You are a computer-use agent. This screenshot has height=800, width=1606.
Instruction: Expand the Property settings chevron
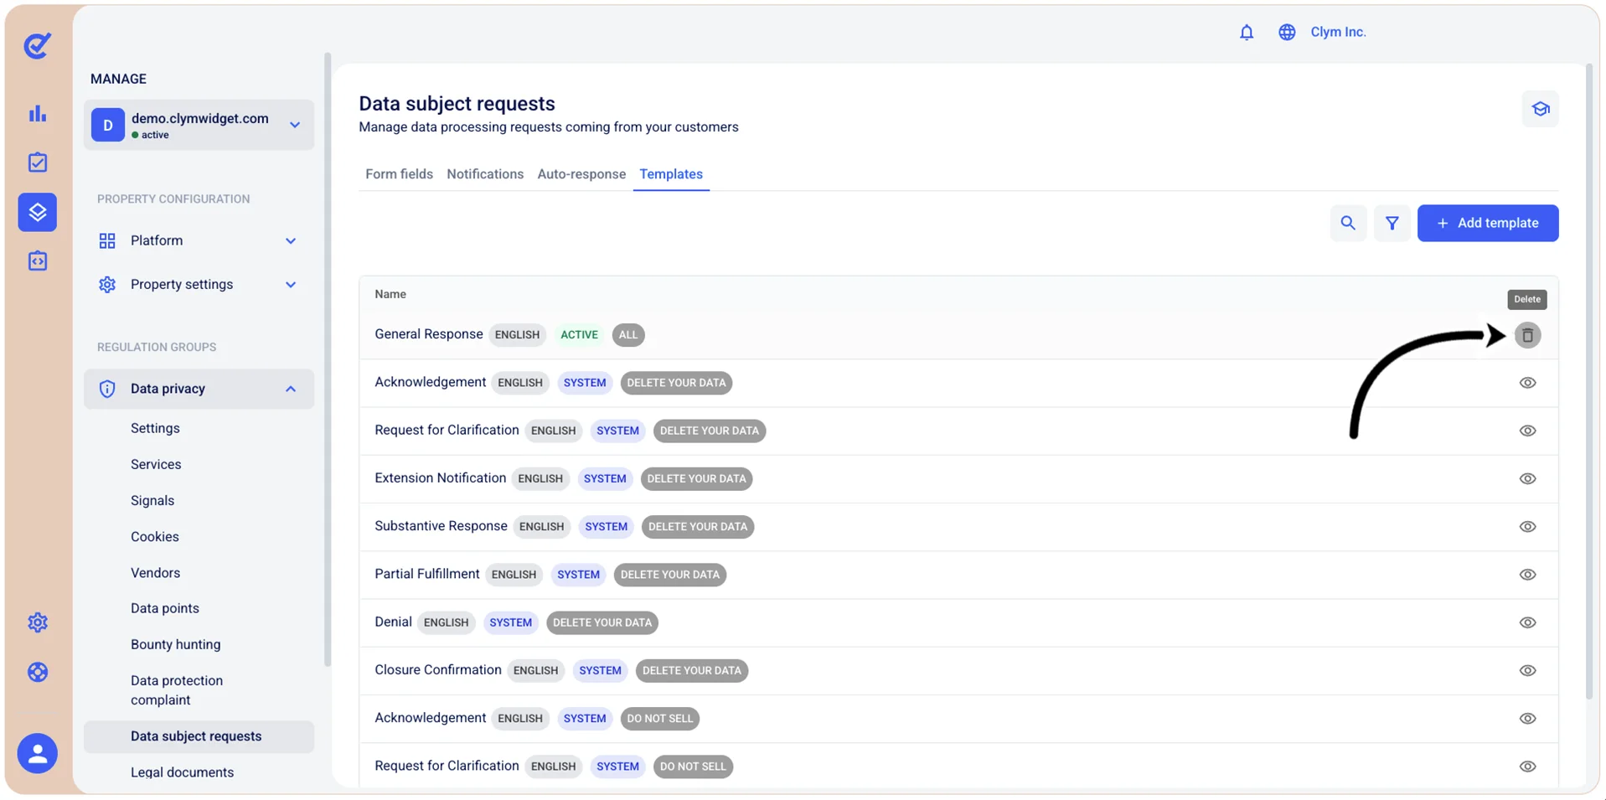[291, 285]
